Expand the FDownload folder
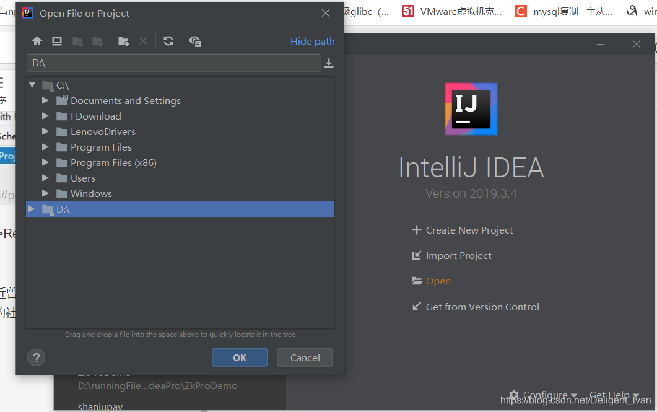The height and width of the screenshot is (412, 657). 45,116
